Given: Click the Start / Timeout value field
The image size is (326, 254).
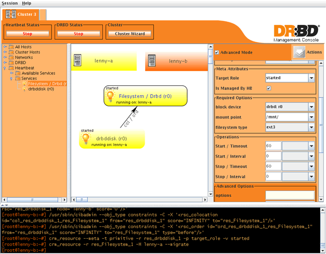Looking at the screenshot, I should pyautogui.click(x=273, y=146).
